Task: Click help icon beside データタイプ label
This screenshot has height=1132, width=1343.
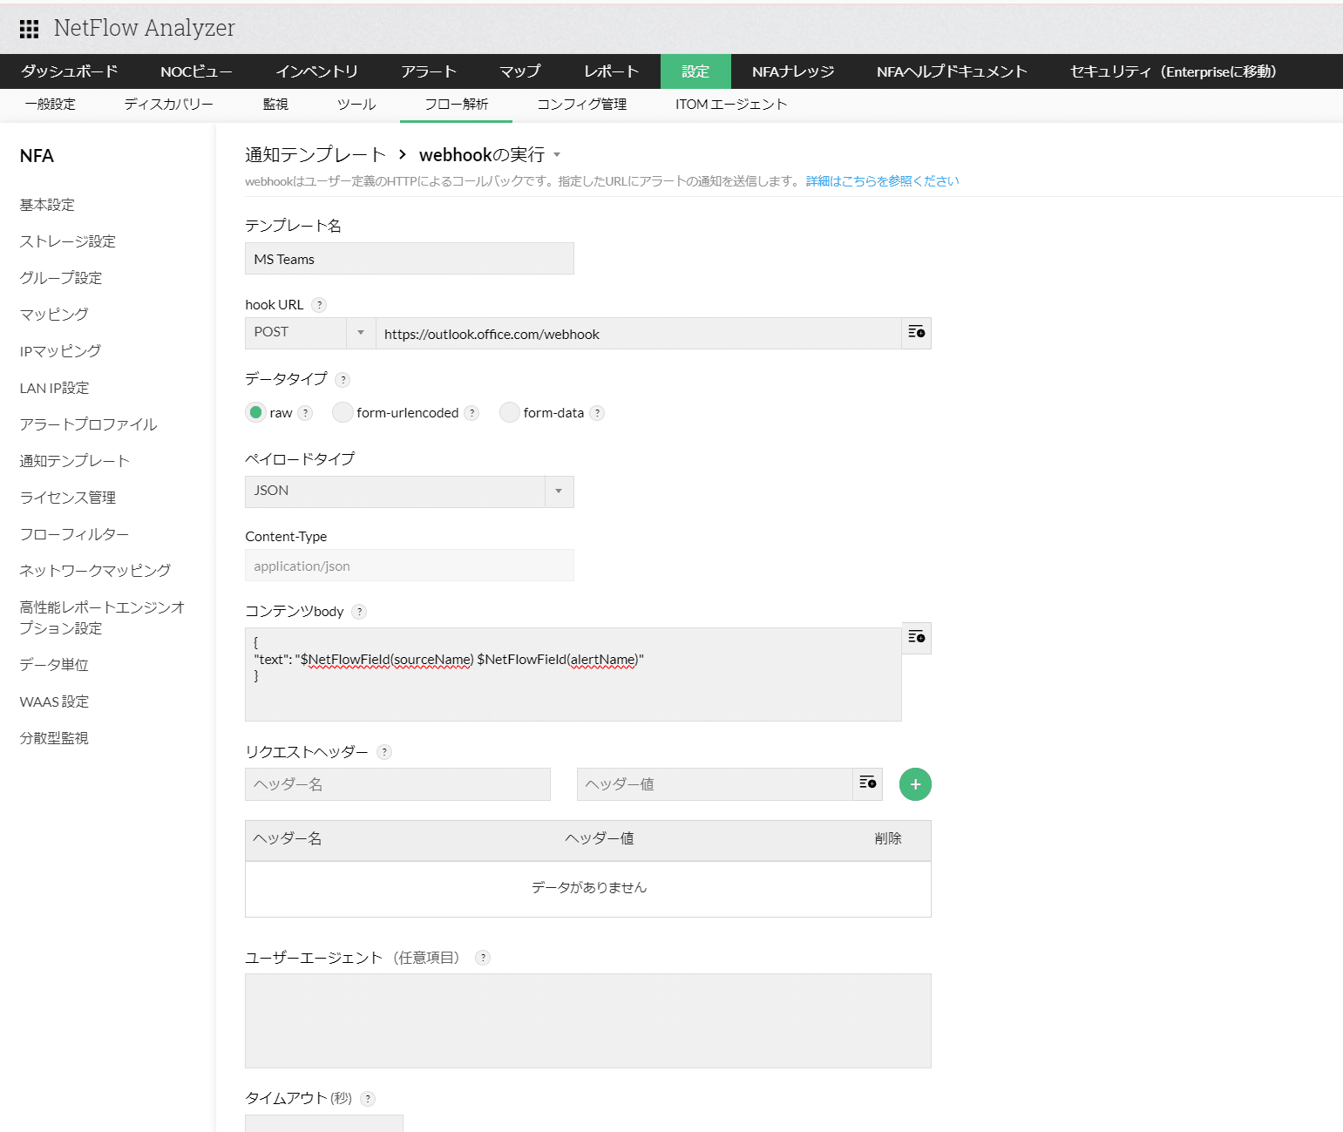Action: pos(343,380)
